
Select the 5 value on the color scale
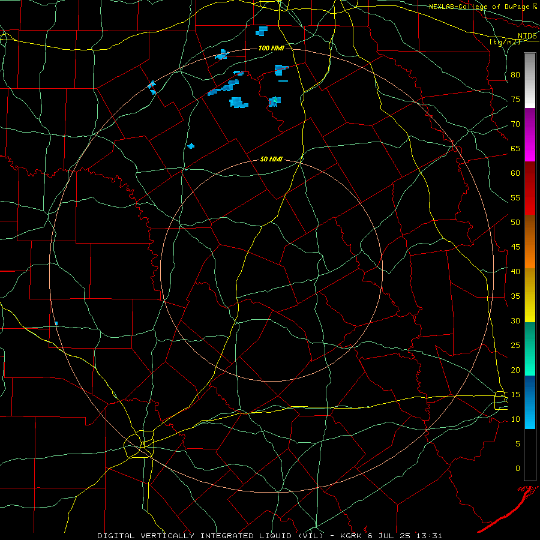click(518, 443)
